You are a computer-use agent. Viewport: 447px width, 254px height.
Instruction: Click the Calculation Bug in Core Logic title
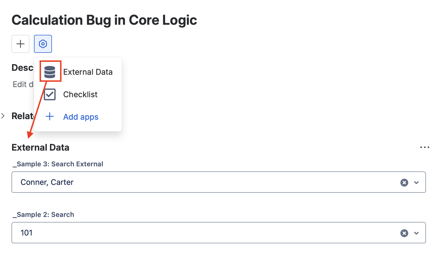tap(104, 20)
